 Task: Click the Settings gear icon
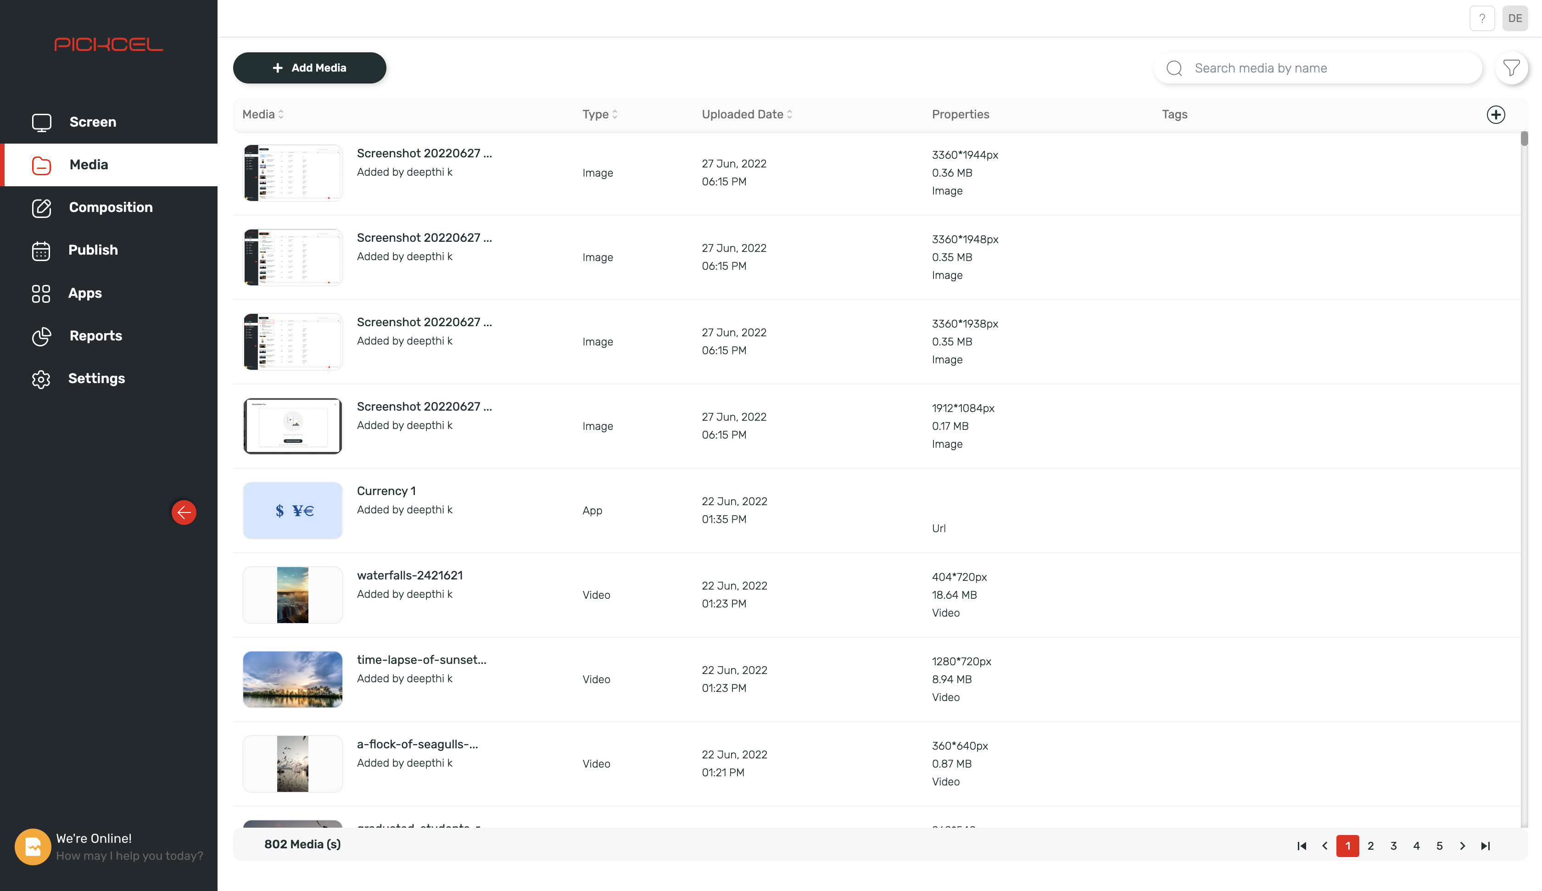point(41,379)
